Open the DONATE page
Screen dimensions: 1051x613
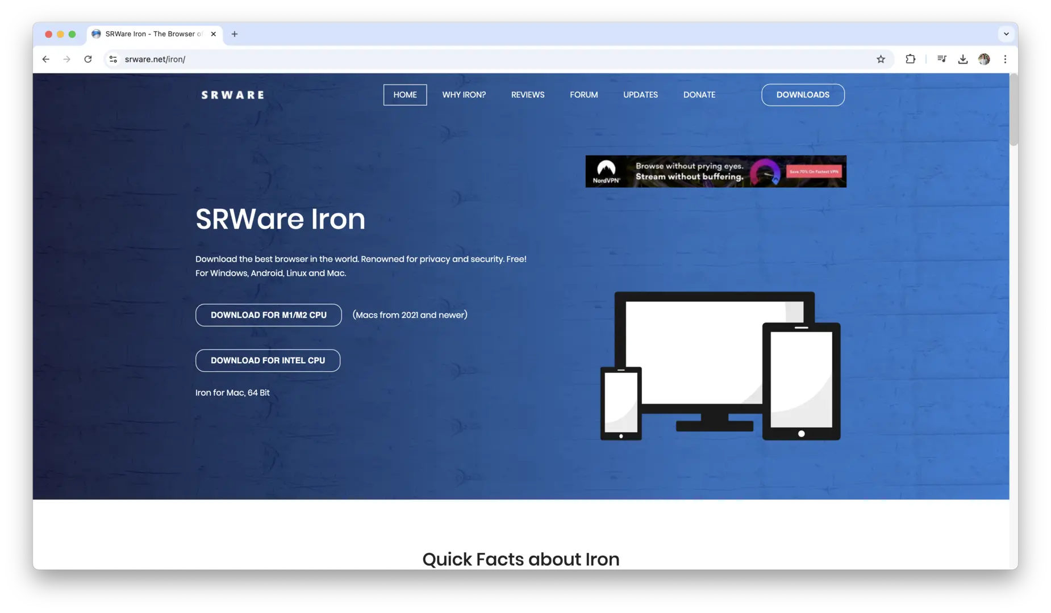(x=699, y=95)
